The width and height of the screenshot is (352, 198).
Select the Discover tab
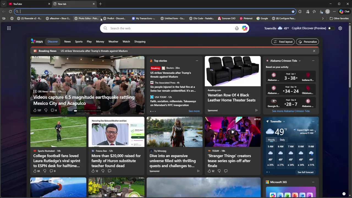pyautogui.click(x=53, y=42)
